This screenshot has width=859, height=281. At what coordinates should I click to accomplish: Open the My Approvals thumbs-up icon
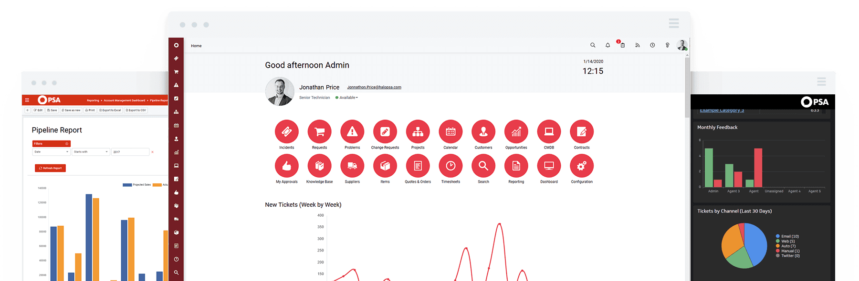[286, 166]
